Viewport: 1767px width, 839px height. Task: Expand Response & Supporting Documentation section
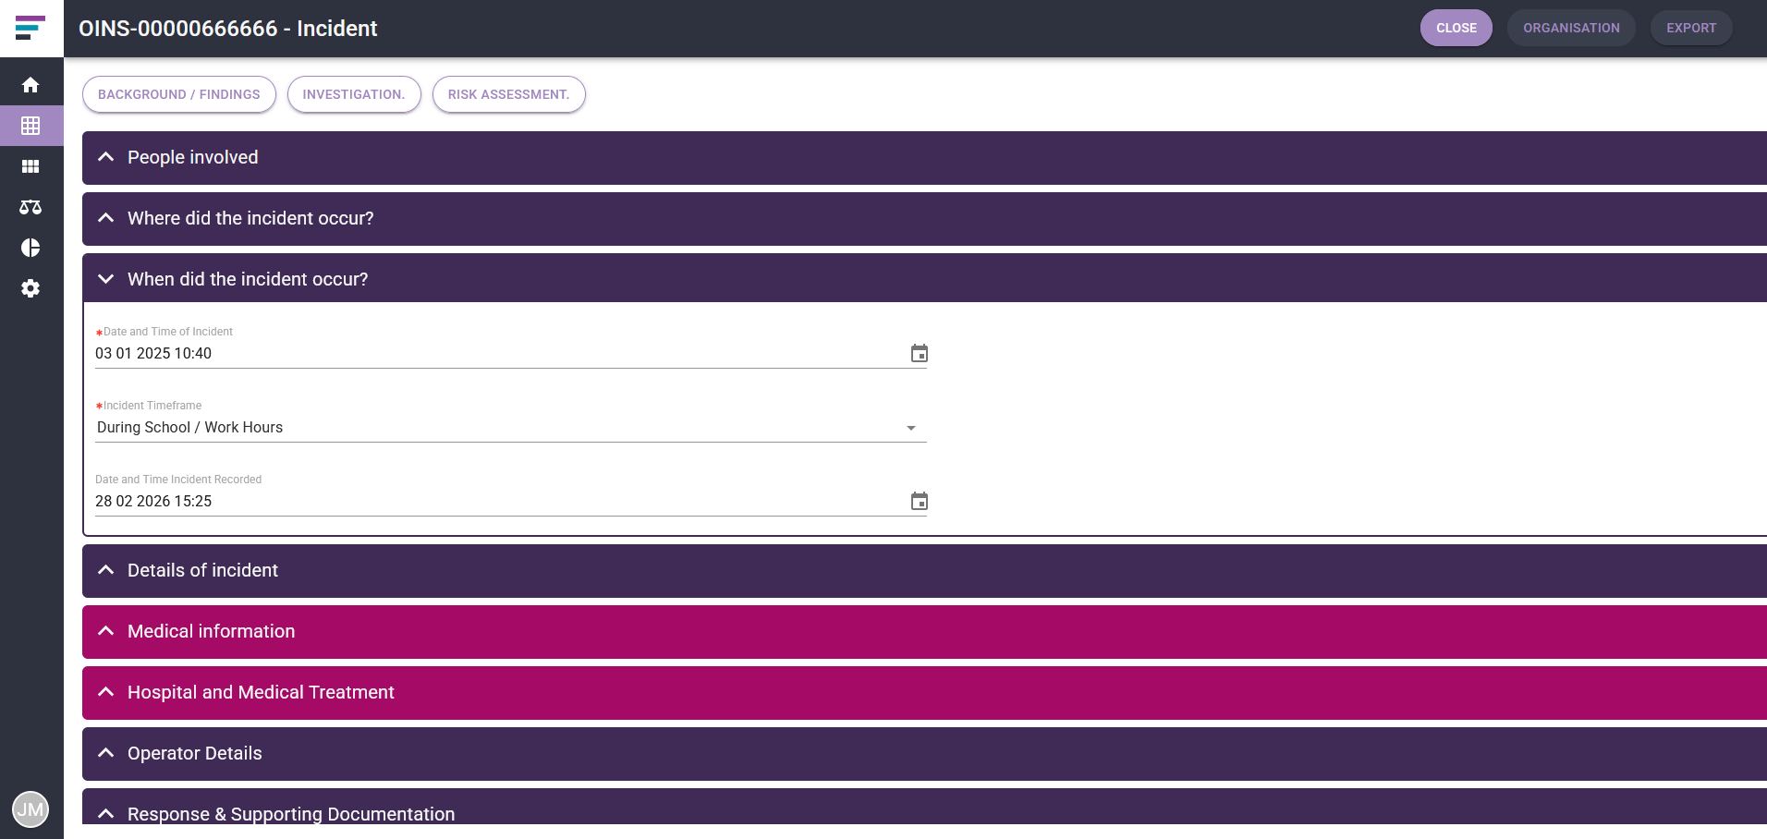pos(924,807)
